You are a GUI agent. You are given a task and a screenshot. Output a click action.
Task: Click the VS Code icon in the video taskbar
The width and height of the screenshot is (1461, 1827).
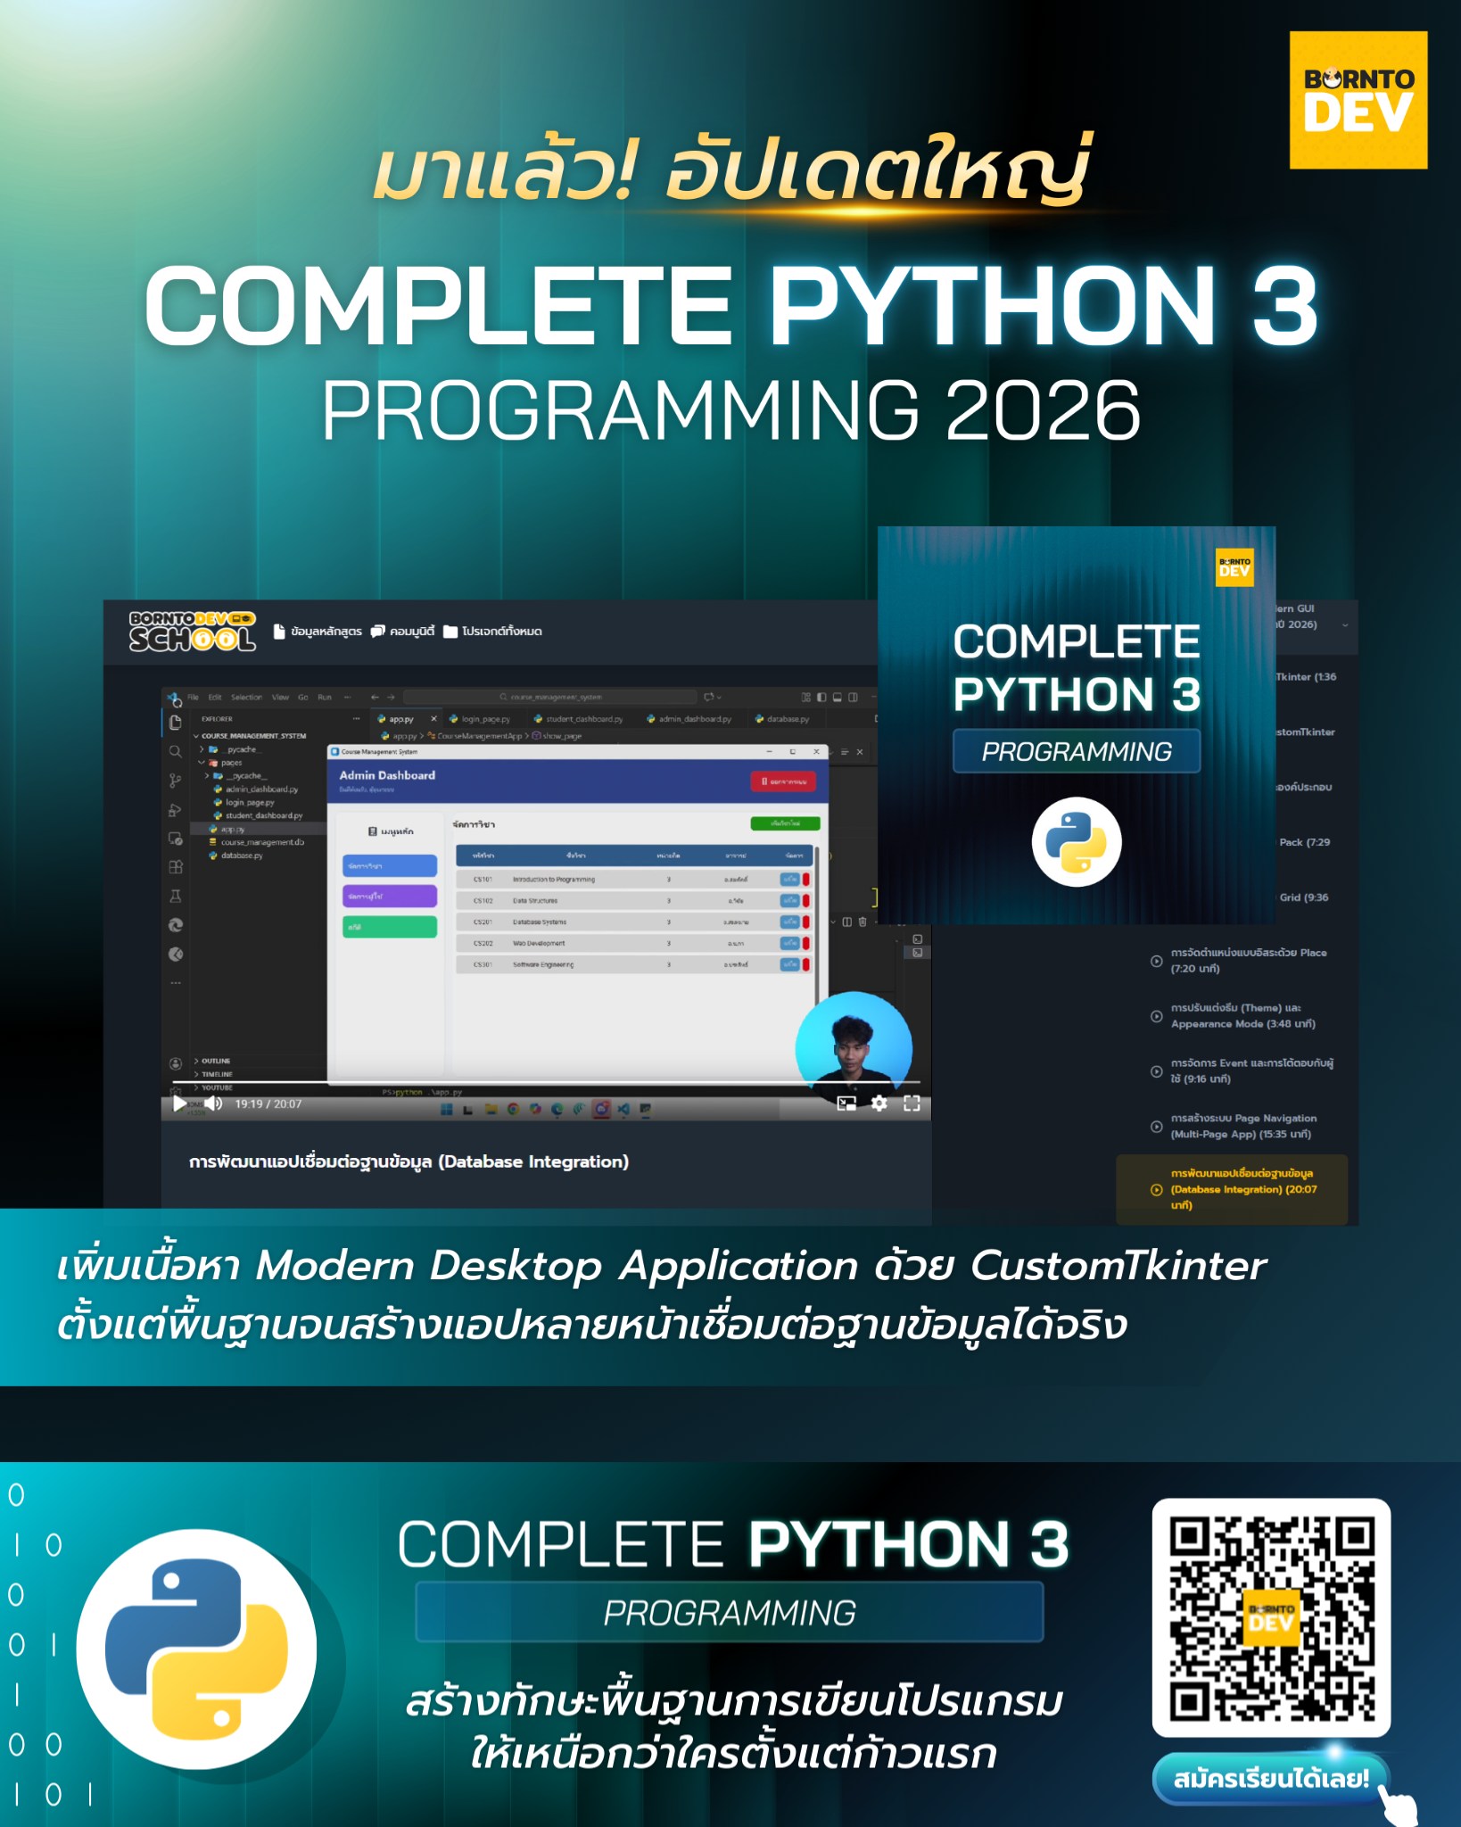tap(623, 1110)
